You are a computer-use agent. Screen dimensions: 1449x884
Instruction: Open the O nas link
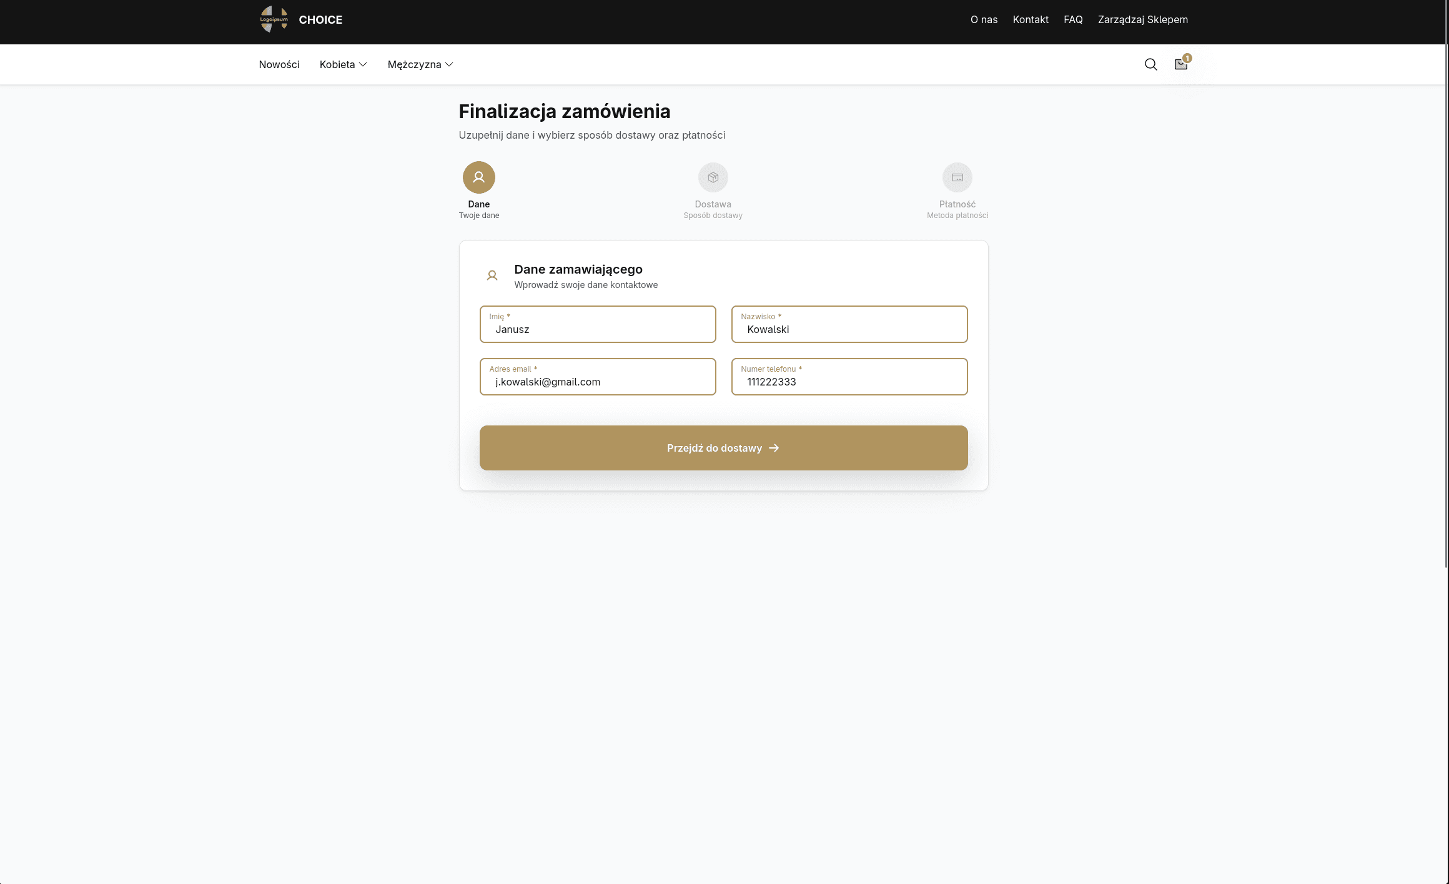coord(984,19)
